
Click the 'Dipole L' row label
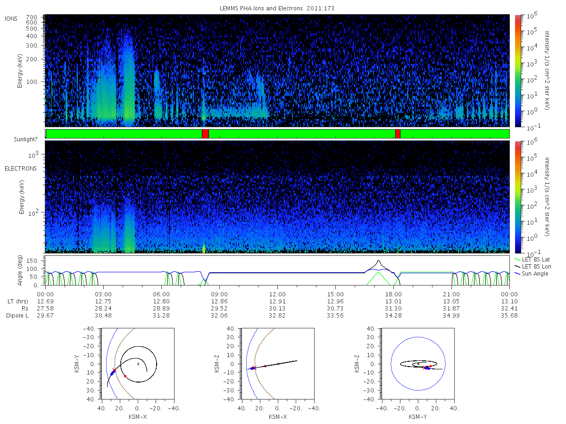point(17,316)
